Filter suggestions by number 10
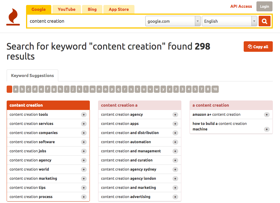Screen dimensions: 280x203 tap(215, 89)
